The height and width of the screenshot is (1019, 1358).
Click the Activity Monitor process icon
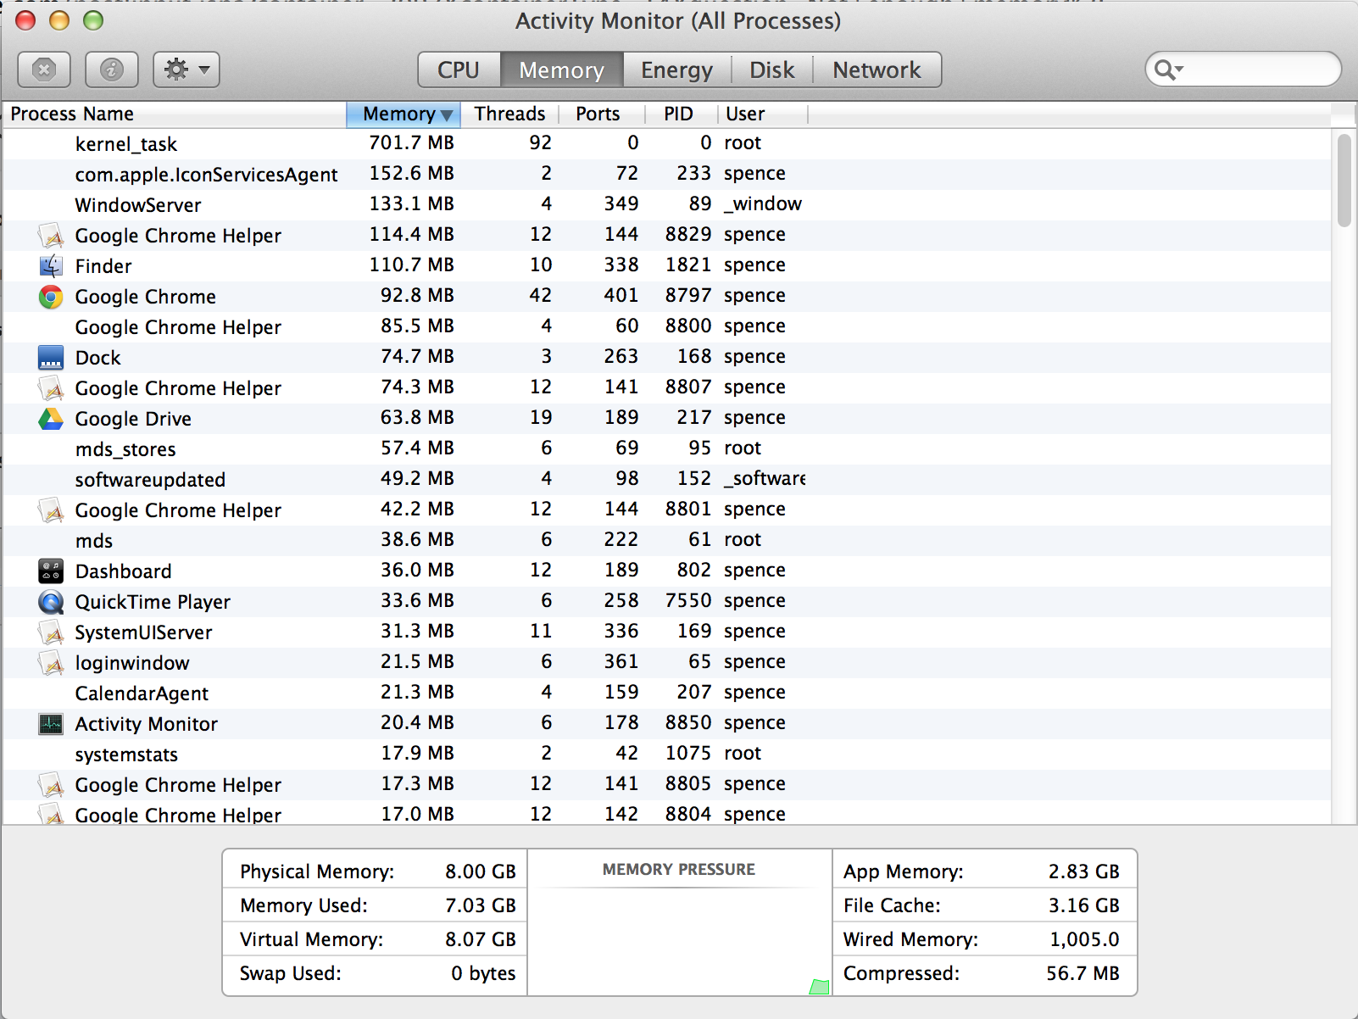(x=51, y=724)
